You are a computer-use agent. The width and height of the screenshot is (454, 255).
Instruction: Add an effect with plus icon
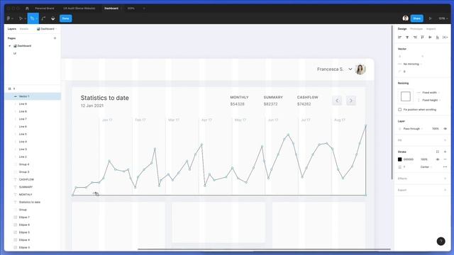445,178
